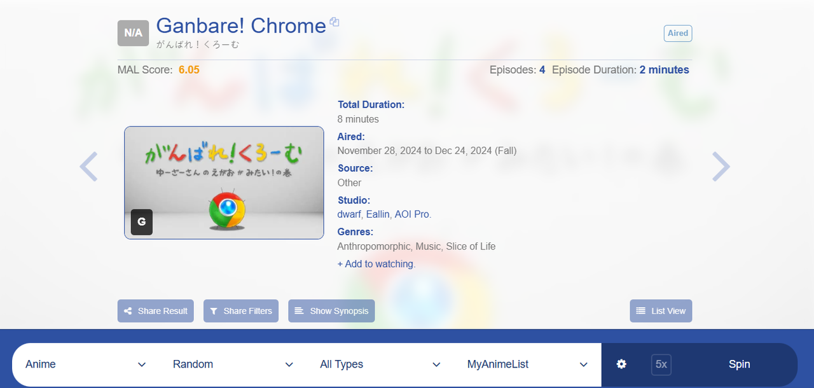Click the Share Filters button

(241, 311)
